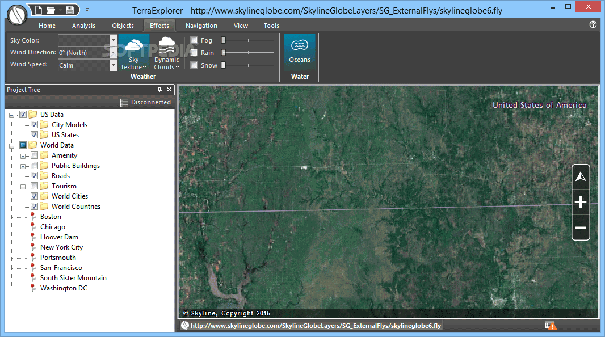
Task: Close the Project Tree panel
Action: coord(169,90)
